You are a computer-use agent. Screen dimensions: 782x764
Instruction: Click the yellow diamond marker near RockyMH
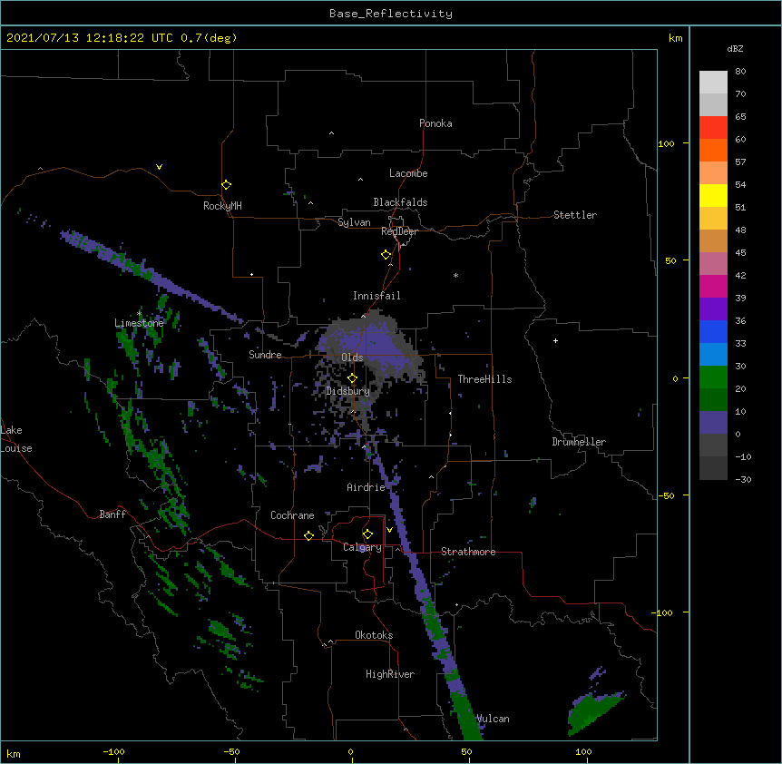227,185
